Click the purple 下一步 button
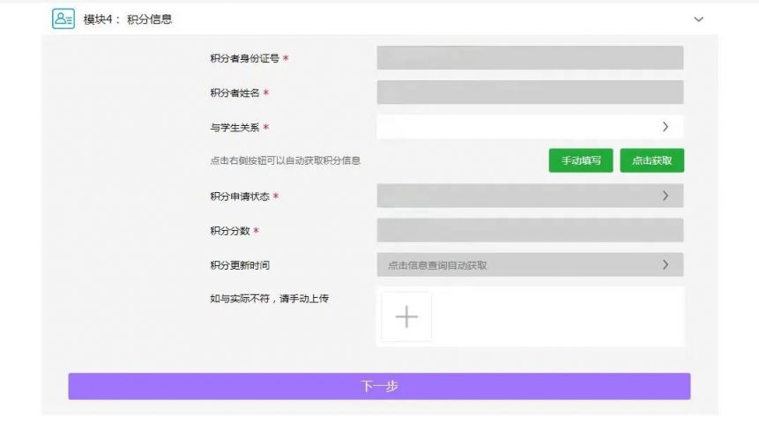This screenshot has width=759, height=430. [x=379, y=386]
